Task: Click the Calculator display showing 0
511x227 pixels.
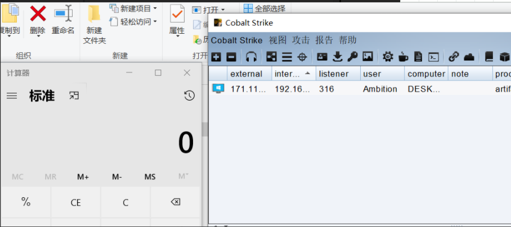Action: point(186,143)
